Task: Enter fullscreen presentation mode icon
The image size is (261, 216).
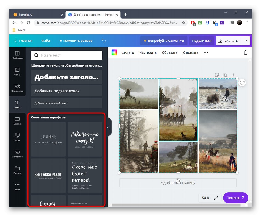Action: (x=216, y=198)
